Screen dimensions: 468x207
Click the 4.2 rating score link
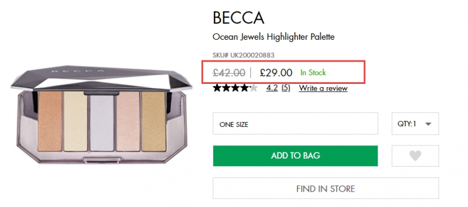(272, 88)
